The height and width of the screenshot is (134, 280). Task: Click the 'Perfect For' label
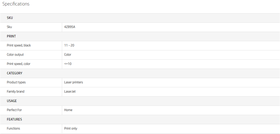click(x=14, y=110)
